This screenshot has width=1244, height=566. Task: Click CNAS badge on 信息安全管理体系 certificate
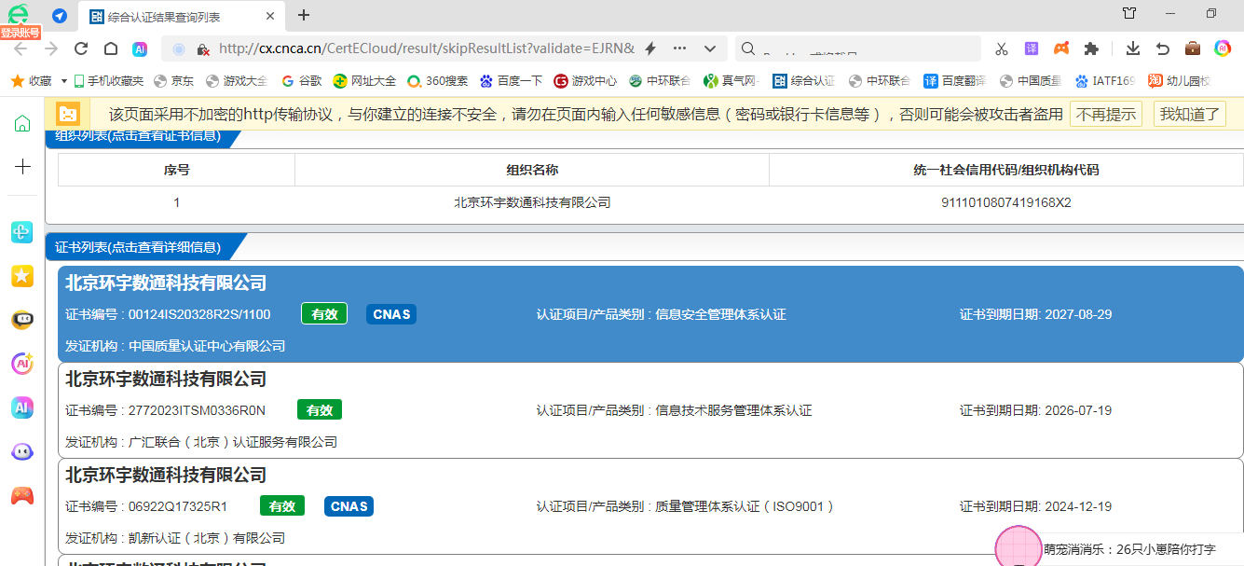click(x=391, y=314)
